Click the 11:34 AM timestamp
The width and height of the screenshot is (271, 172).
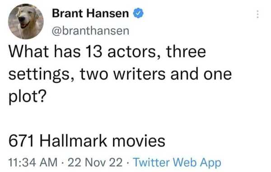pyautogui.click(x=33, y=163)
